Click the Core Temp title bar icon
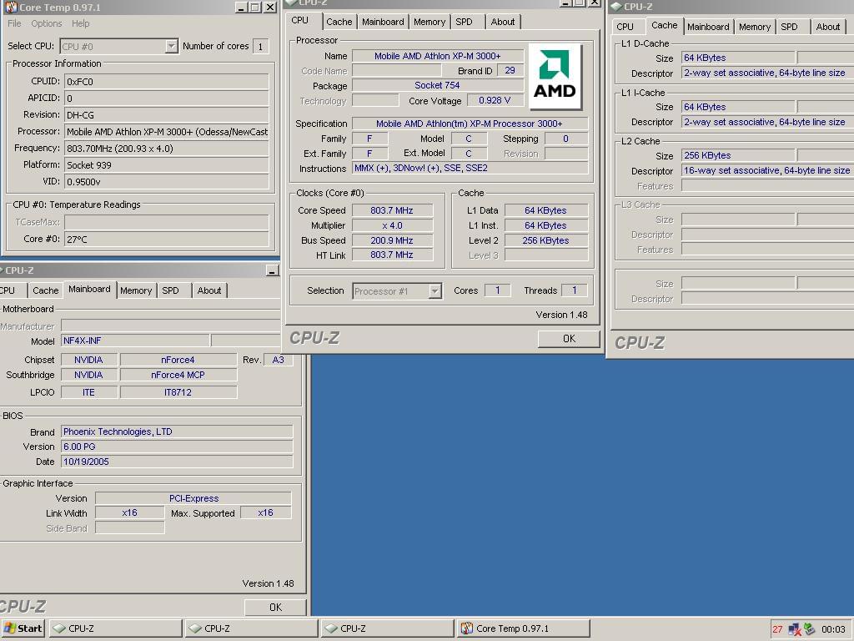 click(10, 7)
